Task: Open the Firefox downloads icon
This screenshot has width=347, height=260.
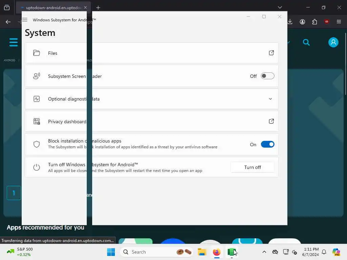Action: click(290, 22)
